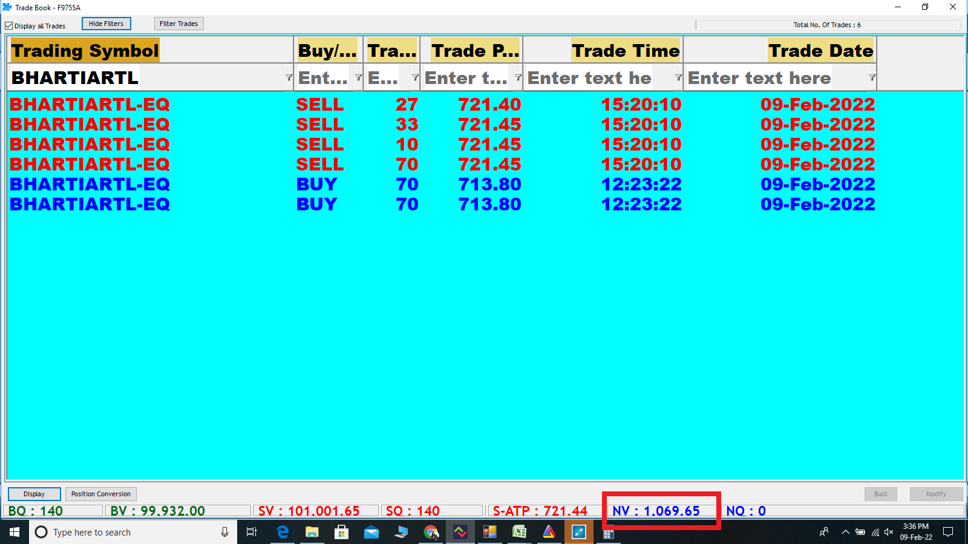Viewport: 968px width, 544px height.
Task: Open the Action Center notifications icon
Action: tap(948, 532)
